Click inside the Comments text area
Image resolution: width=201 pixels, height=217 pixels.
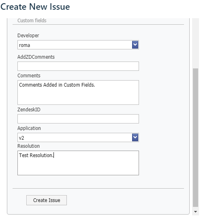pos(78,92)
